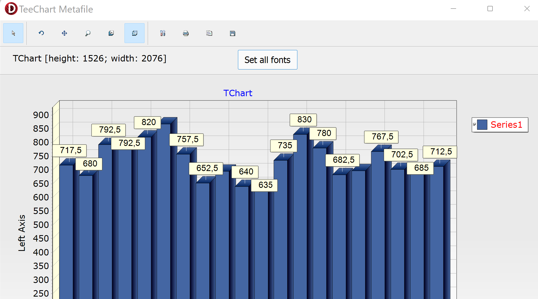Click the TeeChart Metafile app icon
The width and height of the screenshot is (538, 299).
click(11, 9)
